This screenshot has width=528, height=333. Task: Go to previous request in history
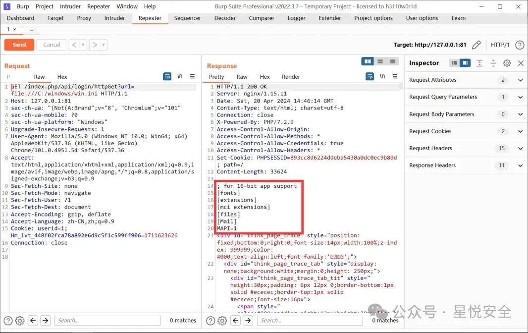(x=74, y=45)
